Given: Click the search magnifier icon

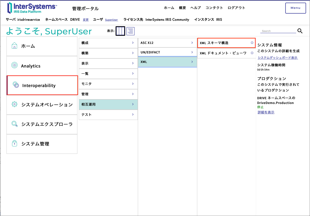Looking at the screenshot, I should pos(300,31).
